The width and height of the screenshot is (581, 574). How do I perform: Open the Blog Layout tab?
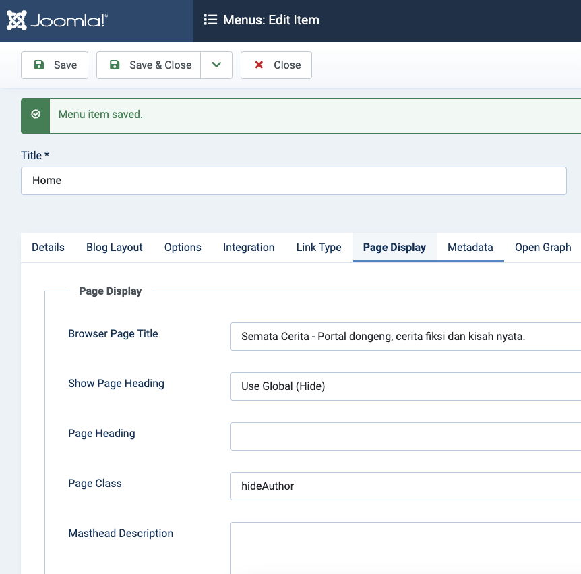coord(115,248)
